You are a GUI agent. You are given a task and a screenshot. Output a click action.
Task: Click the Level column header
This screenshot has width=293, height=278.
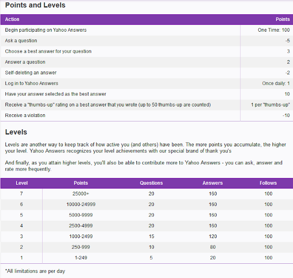point(22,183)
